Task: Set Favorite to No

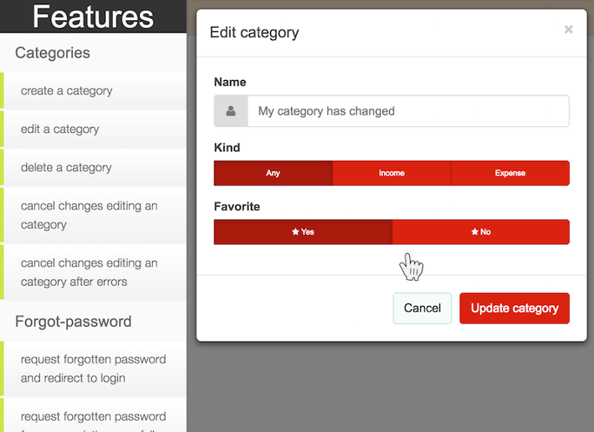Action: tap(481, 232)
